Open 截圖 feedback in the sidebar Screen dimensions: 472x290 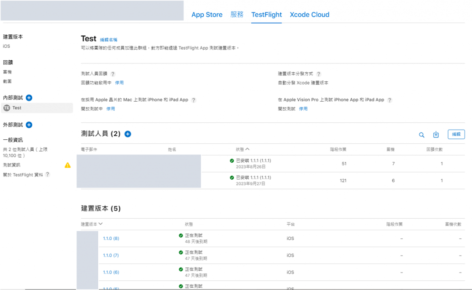(7, 81)
